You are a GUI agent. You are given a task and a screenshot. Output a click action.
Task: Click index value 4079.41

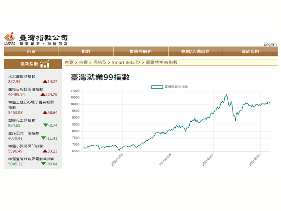tap(15, 138)
